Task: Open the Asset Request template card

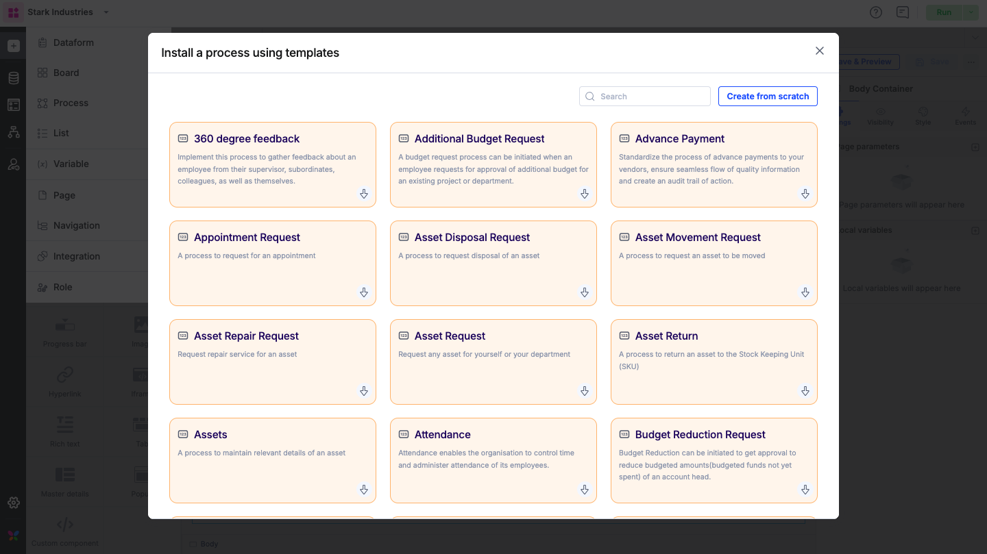Action: (x=493, y=362)
